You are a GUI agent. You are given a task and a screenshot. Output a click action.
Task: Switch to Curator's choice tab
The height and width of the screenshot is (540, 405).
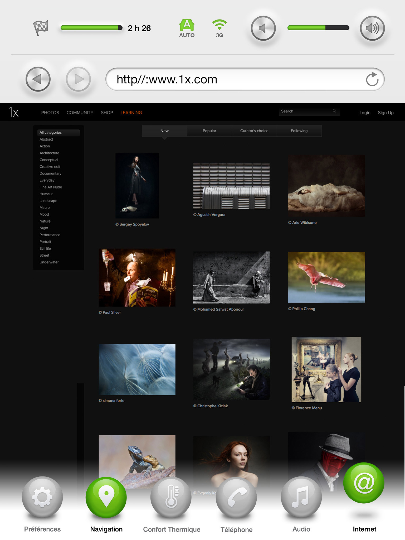[254, 131]
